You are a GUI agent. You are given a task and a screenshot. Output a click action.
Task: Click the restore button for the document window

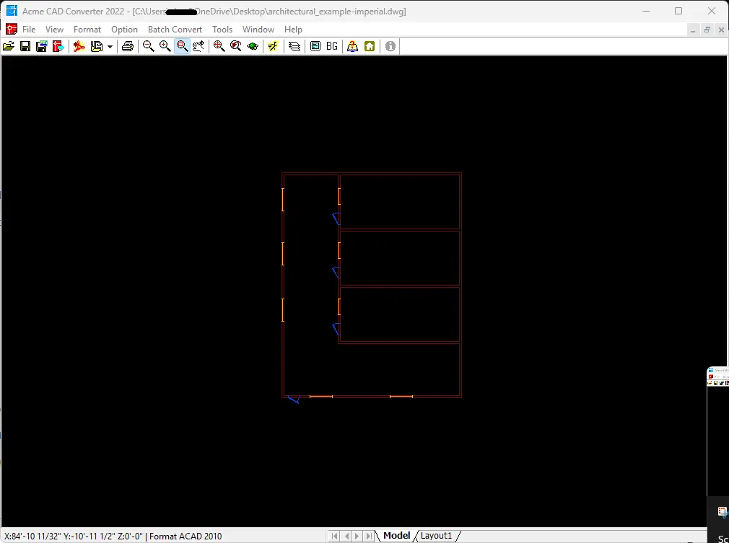point(707,30)
